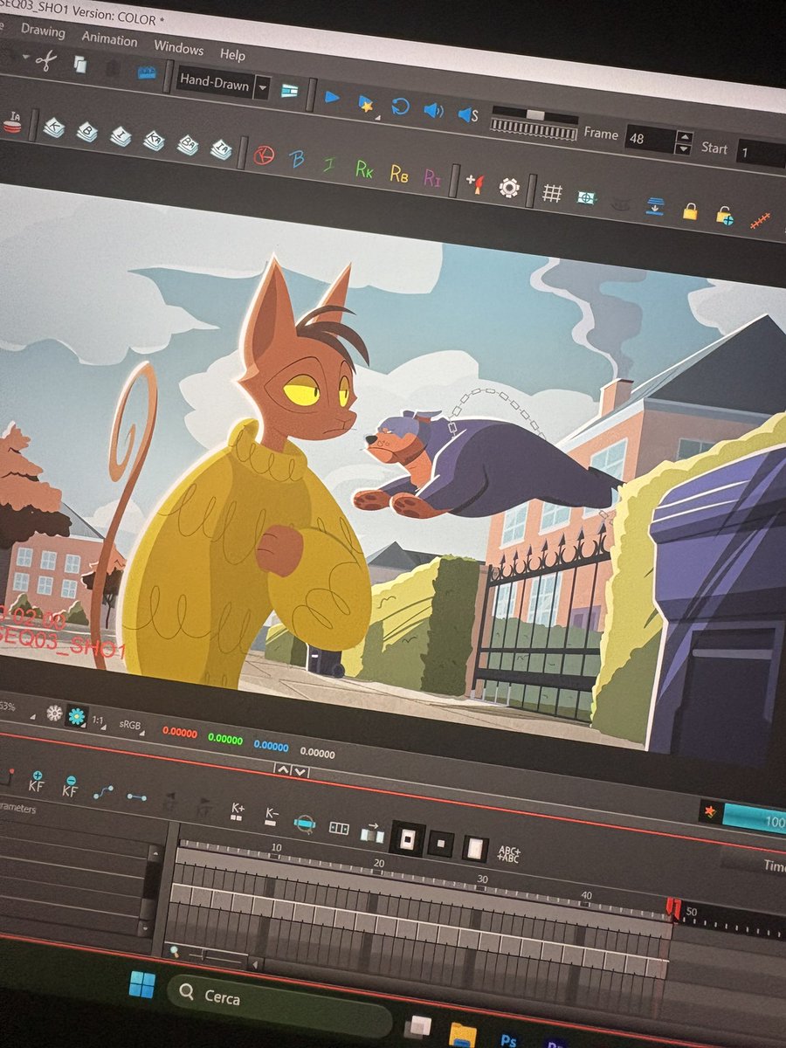Click the blue B mark drawing icon
Screen dimensions: 786x1048
(x=297, y=160)
